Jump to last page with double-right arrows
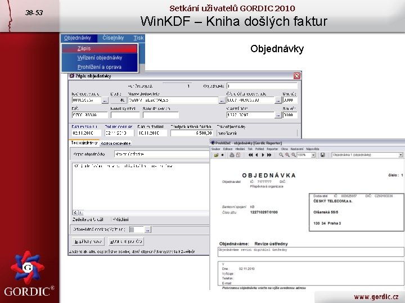The image size is (405, 303). [269, 155]
